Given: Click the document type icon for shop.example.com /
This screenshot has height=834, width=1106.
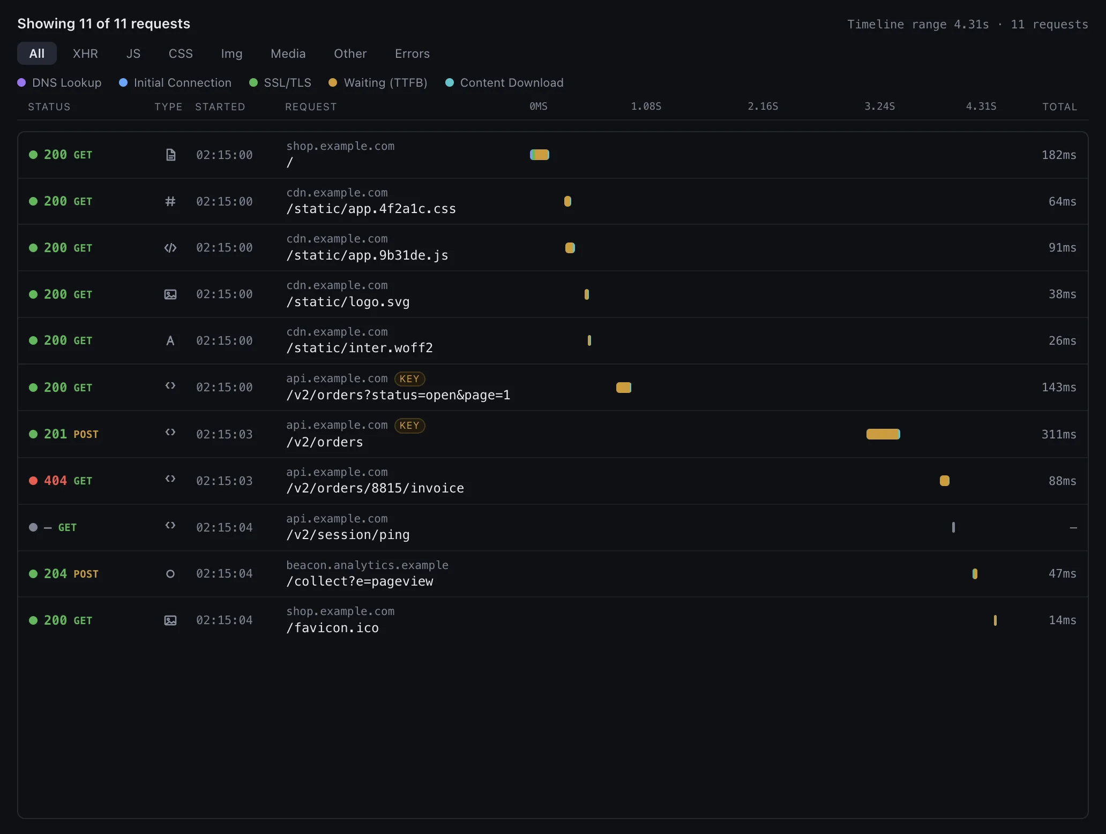Looking at the screenshot, I should pos(170,155).
